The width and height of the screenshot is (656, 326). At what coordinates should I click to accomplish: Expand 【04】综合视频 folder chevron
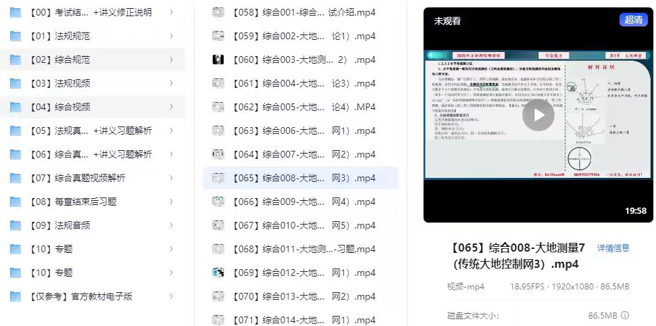click(171, 107)
